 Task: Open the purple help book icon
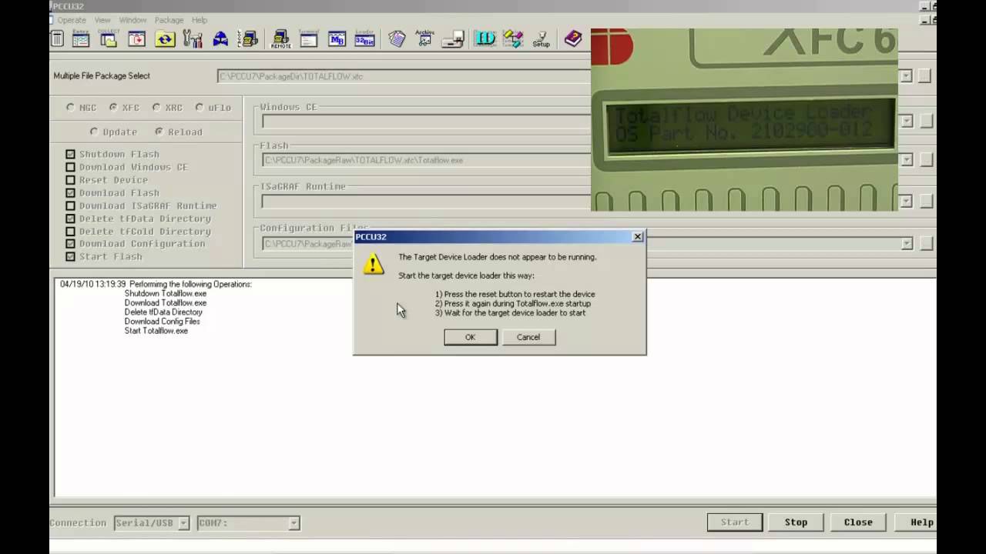point(573,39)
